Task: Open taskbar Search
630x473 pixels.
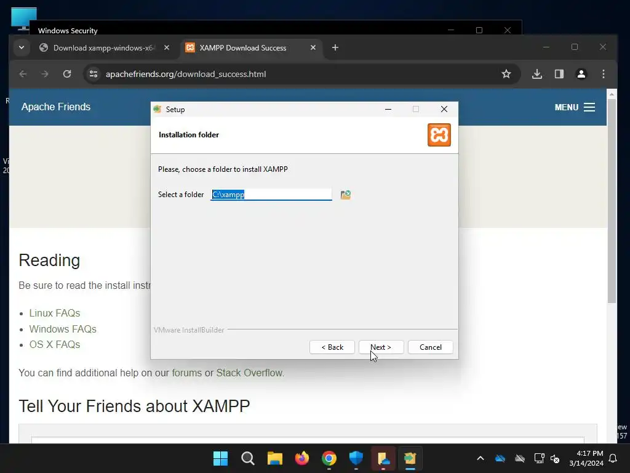Action: point(248,458)
